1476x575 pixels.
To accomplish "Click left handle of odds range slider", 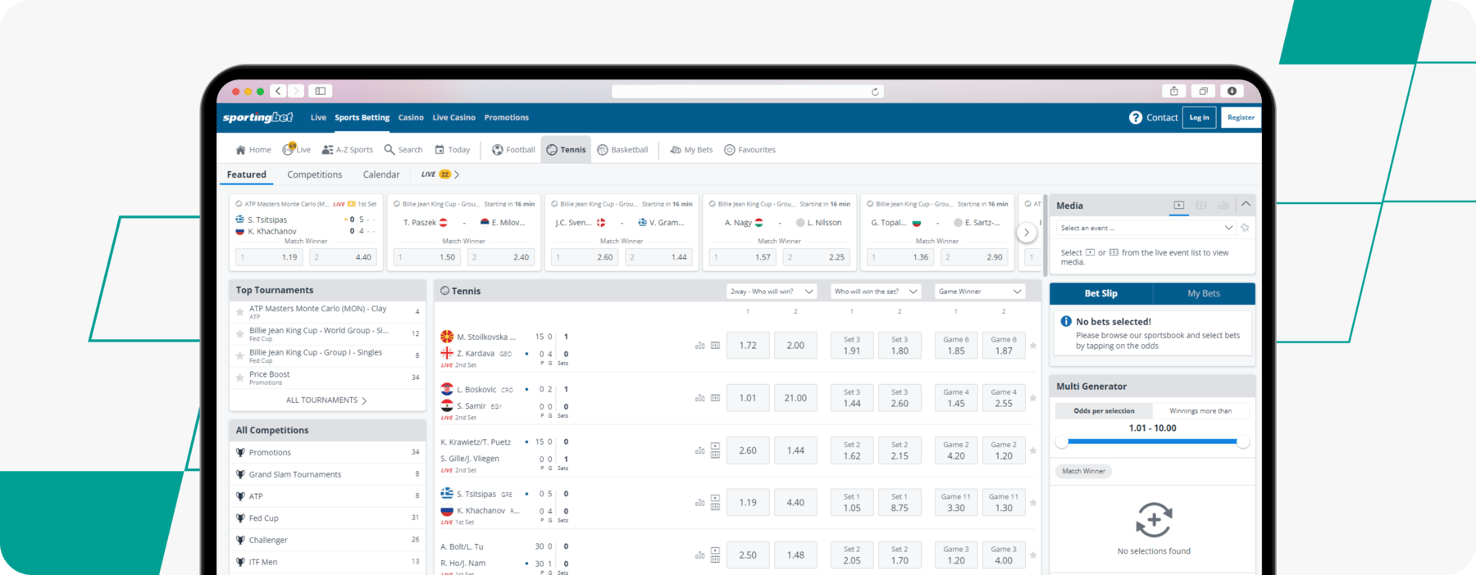I will click(1062, 442).
